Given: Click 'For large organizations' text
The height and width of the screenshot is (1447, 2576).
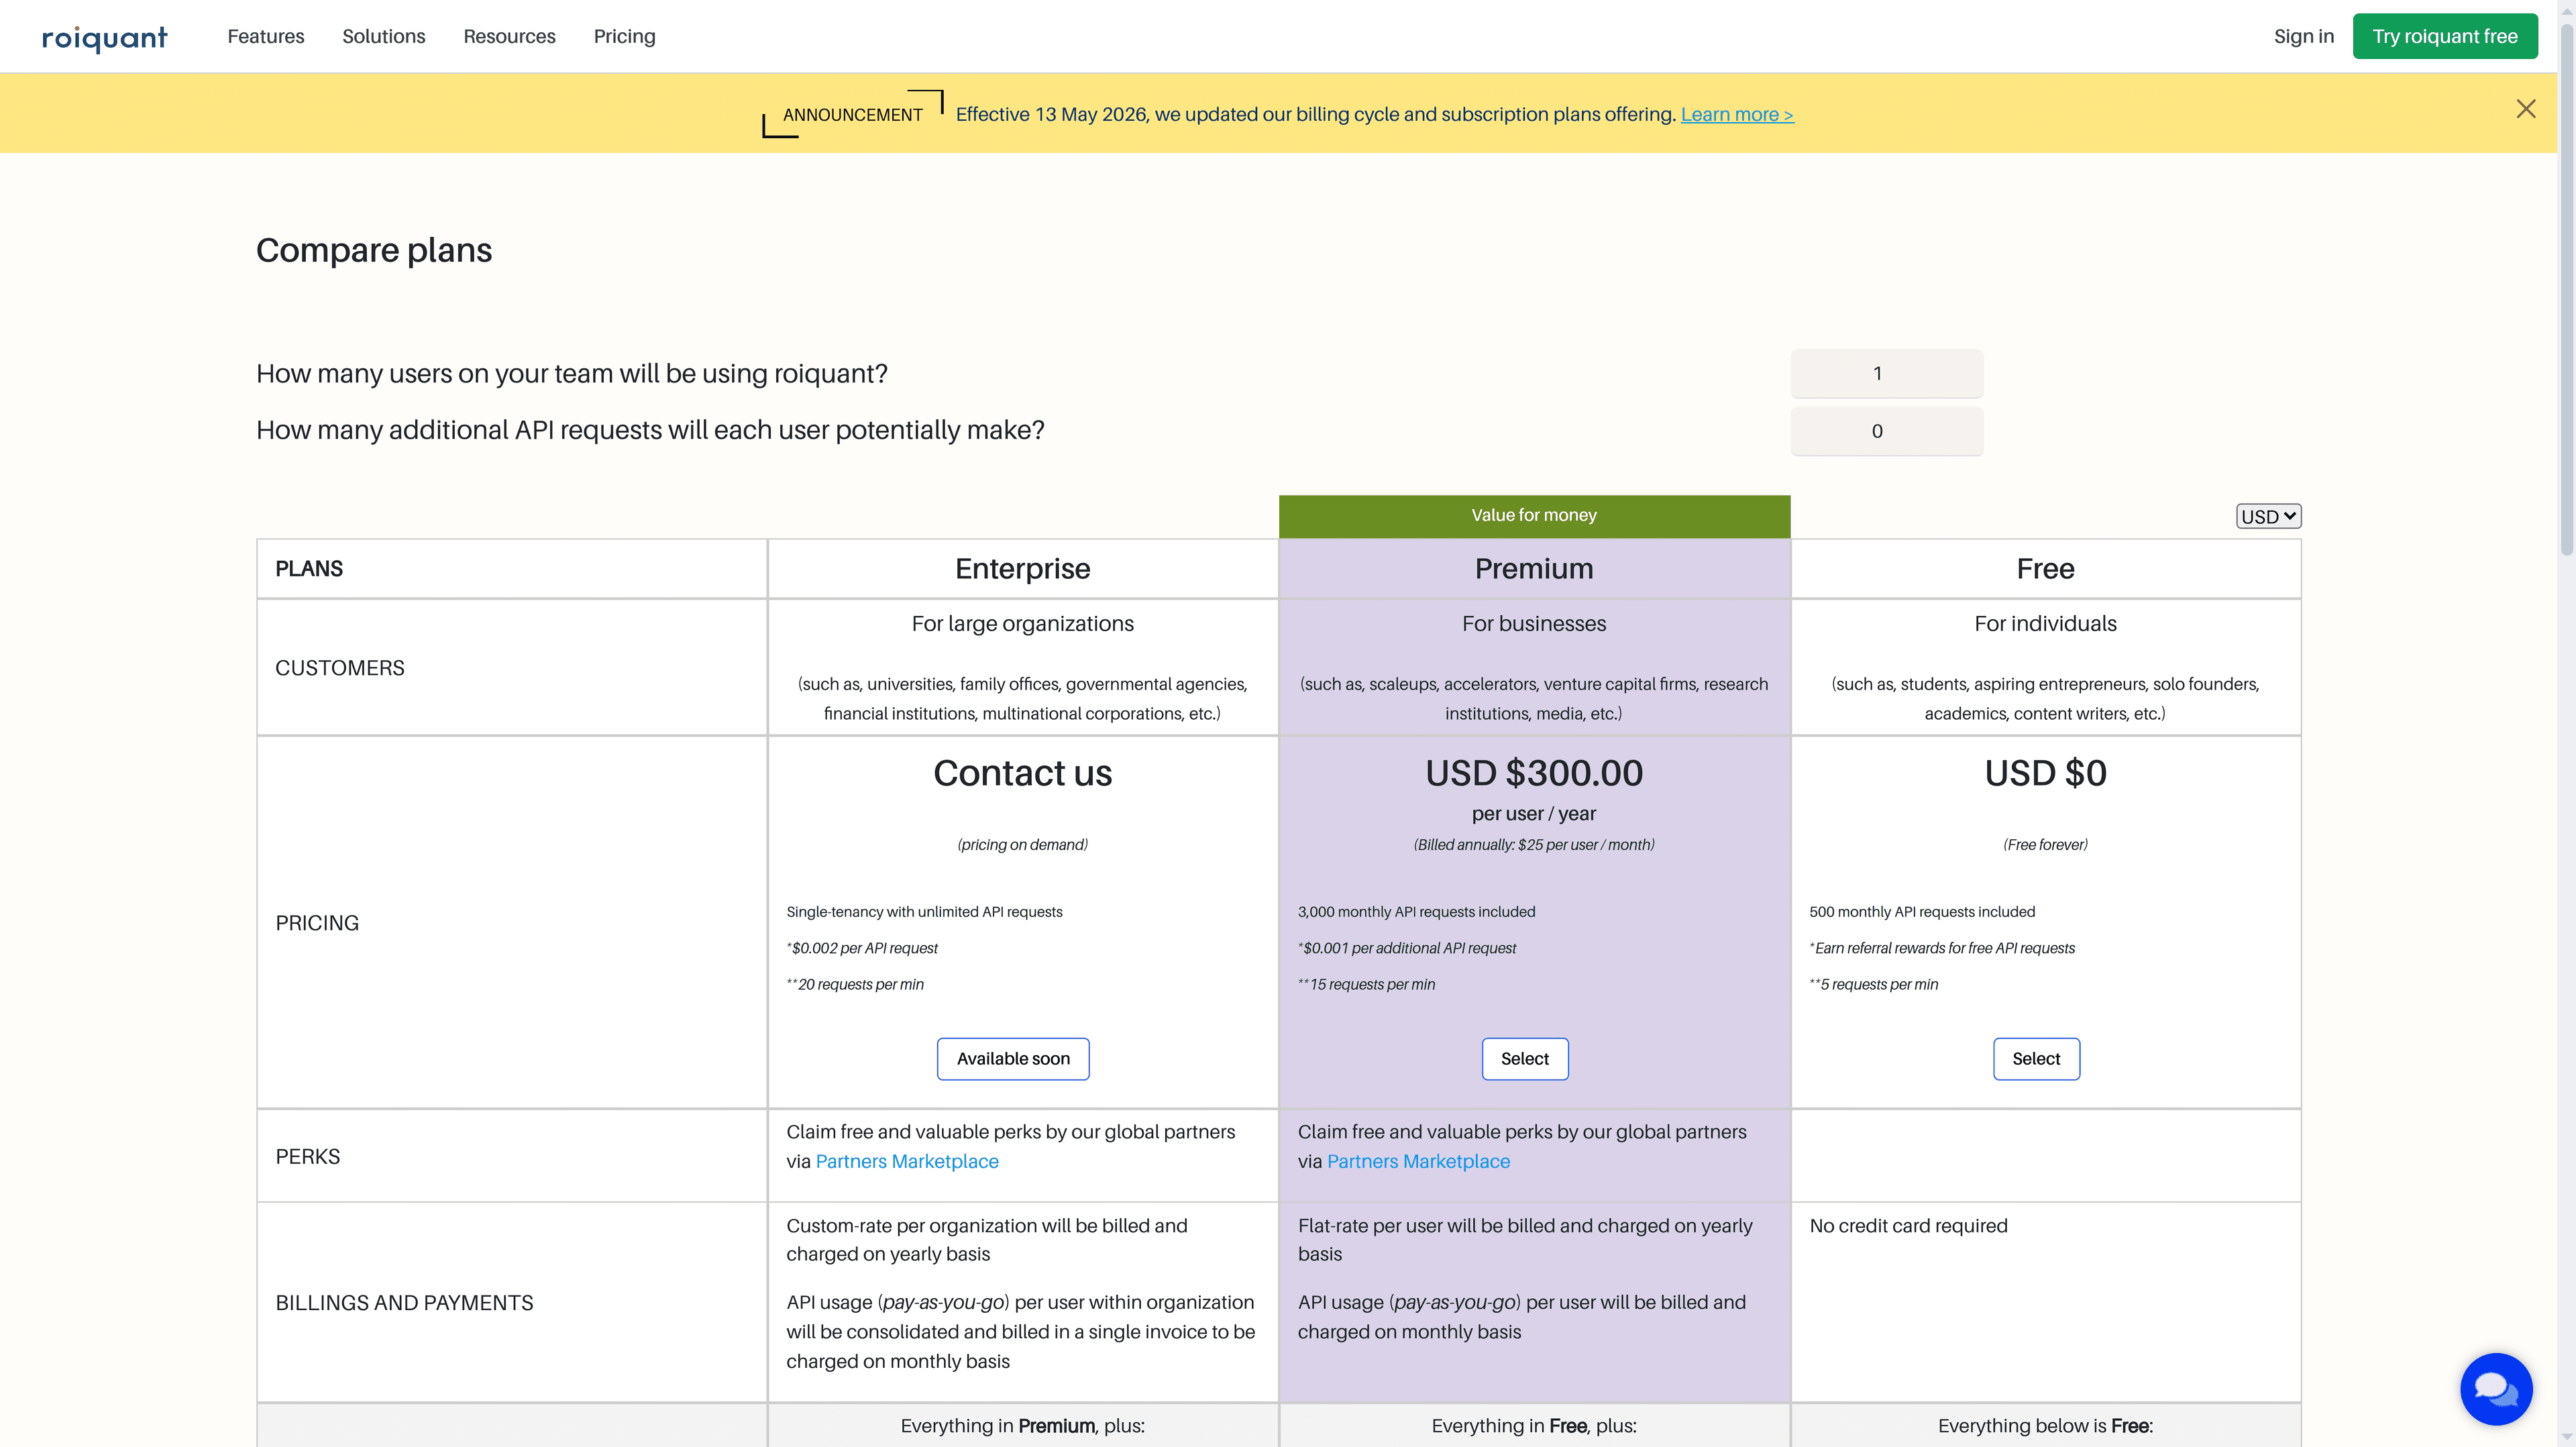Looking at the screenshot, I should click(1022, 624).
